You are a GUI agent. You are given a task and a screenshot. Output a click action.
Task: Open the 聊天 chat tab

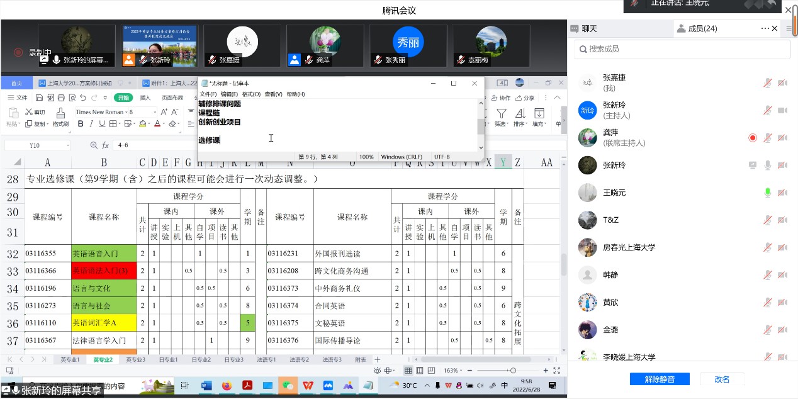point(589,28)
